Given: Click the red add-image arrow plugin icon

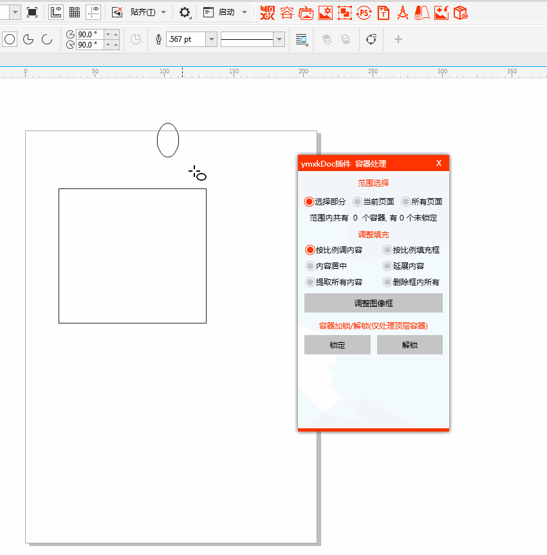Looking at the screenshot, I should click(x=441, y=13).
